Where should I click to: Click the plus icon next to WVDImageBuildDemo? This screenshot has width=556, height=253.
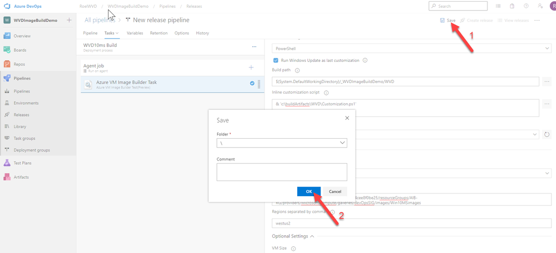[x=69, y=20]
